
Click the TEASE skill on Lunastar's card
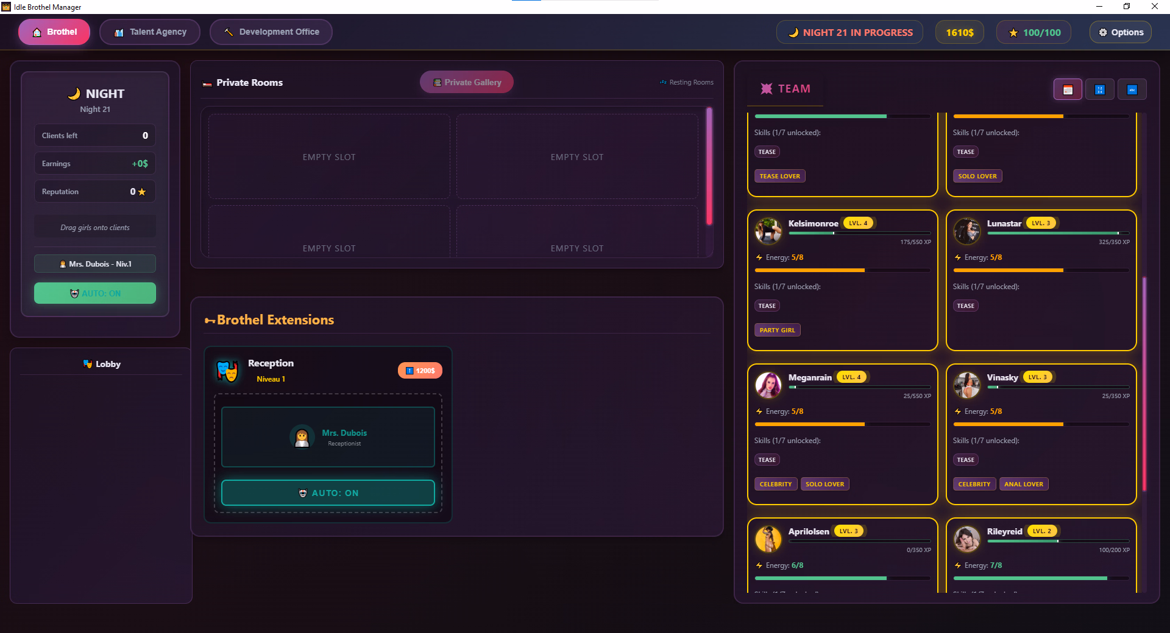(x=966, y=306)
